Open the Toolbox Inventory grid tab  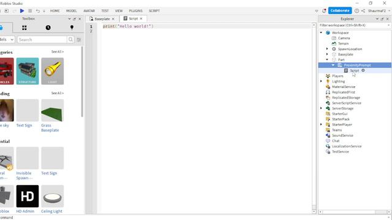pyautogui.click(x=24, y=28)
